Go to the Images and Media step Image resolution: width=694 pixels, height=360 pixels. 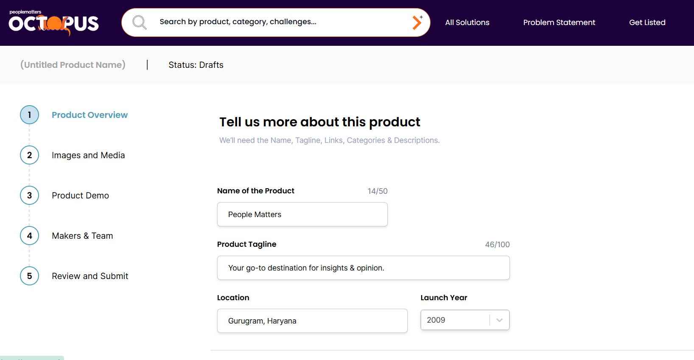(x=88, y=155)
